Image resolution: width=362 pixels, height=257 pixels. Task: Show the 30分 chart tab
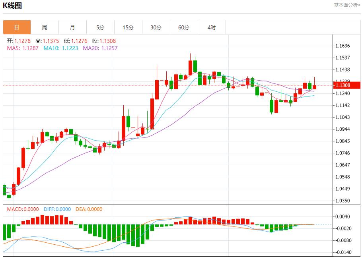pyautogui.click(x=156, y=27)
